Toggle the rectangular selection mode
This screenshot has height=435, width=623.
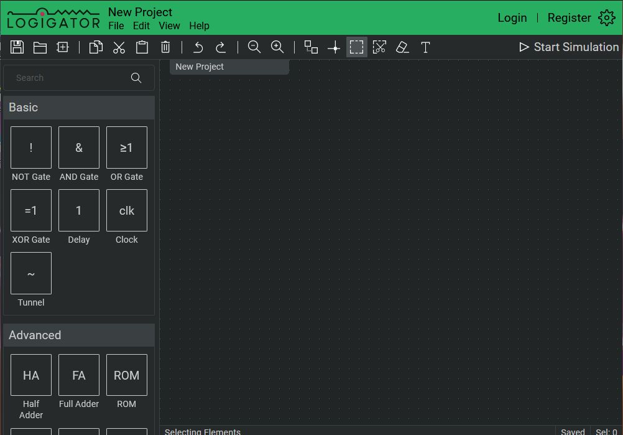[x=356, y=47]
